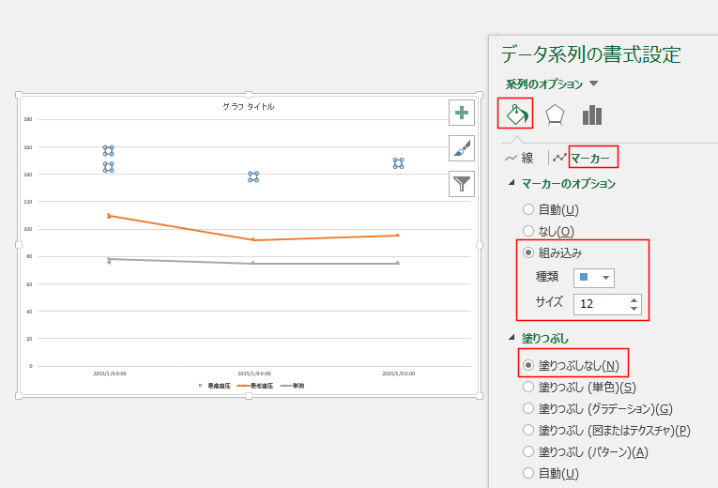Select 塗りつぶし (単色)(S) solid fill
Screen dimensions: 718x488
point(529,387)
